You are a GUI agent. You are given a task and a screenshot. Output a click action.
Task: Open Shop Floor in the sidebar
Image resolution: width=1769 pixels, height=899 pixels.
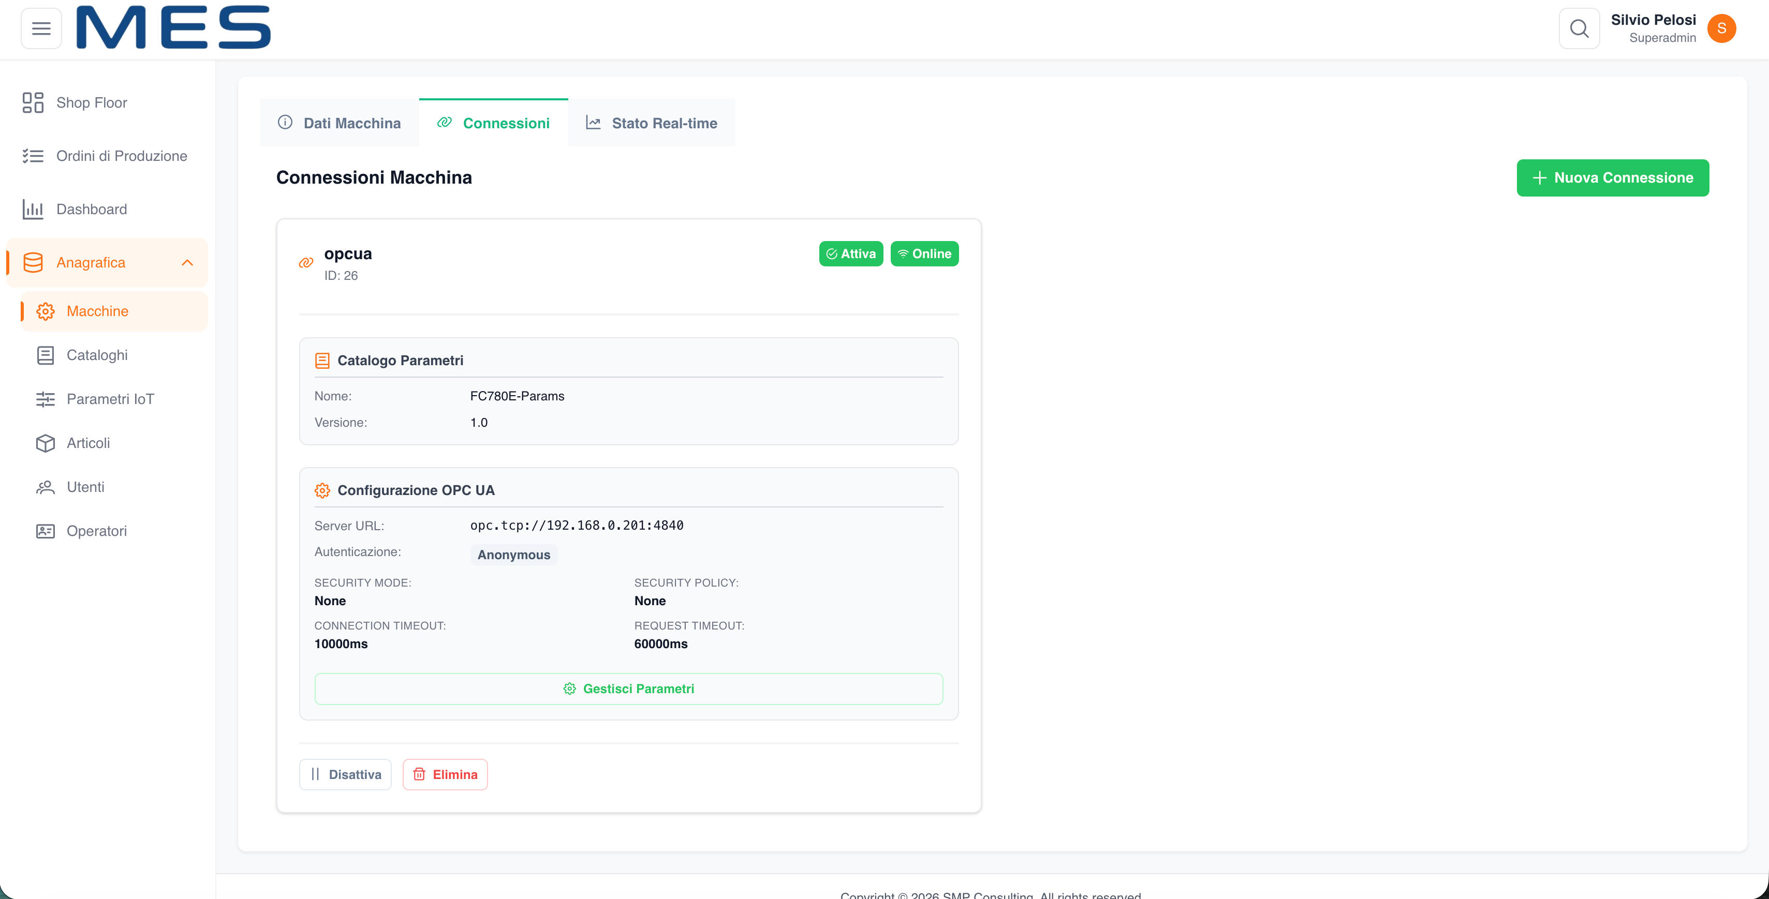(107, 102)
